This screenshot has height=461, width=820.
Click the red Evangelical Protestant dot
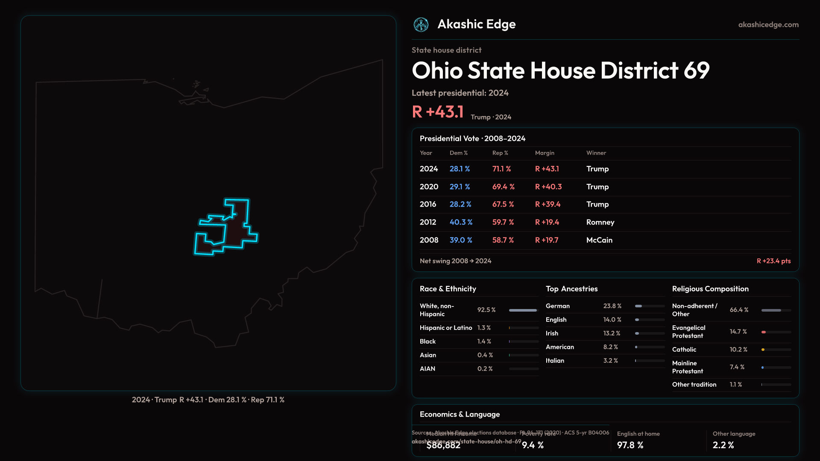click(x=764, y=332)
